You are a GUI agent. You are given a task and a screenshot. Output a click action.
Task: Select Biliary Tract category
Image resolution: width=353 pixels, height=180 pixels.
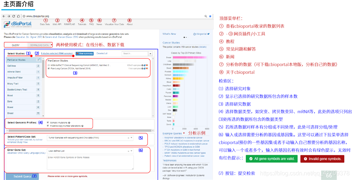tap(24, 83)
